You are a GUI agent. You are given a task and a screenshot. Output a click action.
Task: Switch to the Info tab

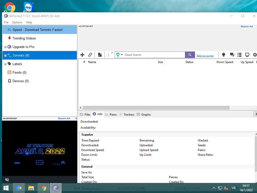pos(98,114)
